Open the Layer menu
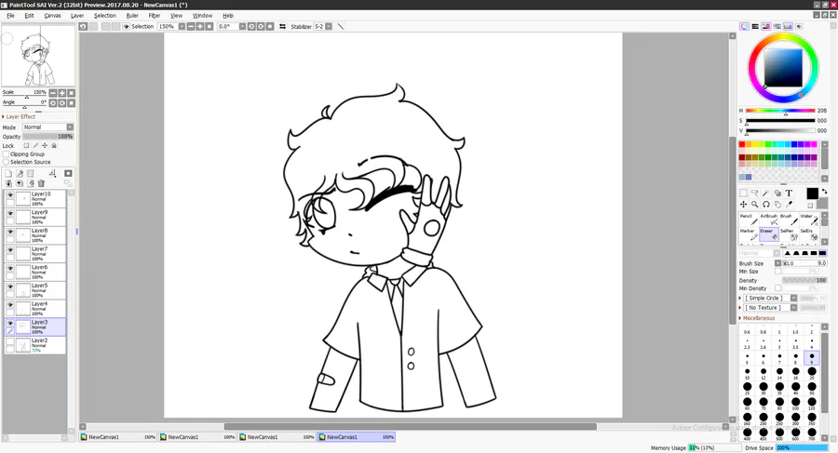 (77, 16)
